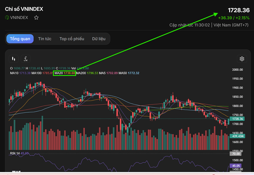The image size is (254, 175).
Task: Click the current price tag 1728.36 on axis
Action: pos(237,119)
